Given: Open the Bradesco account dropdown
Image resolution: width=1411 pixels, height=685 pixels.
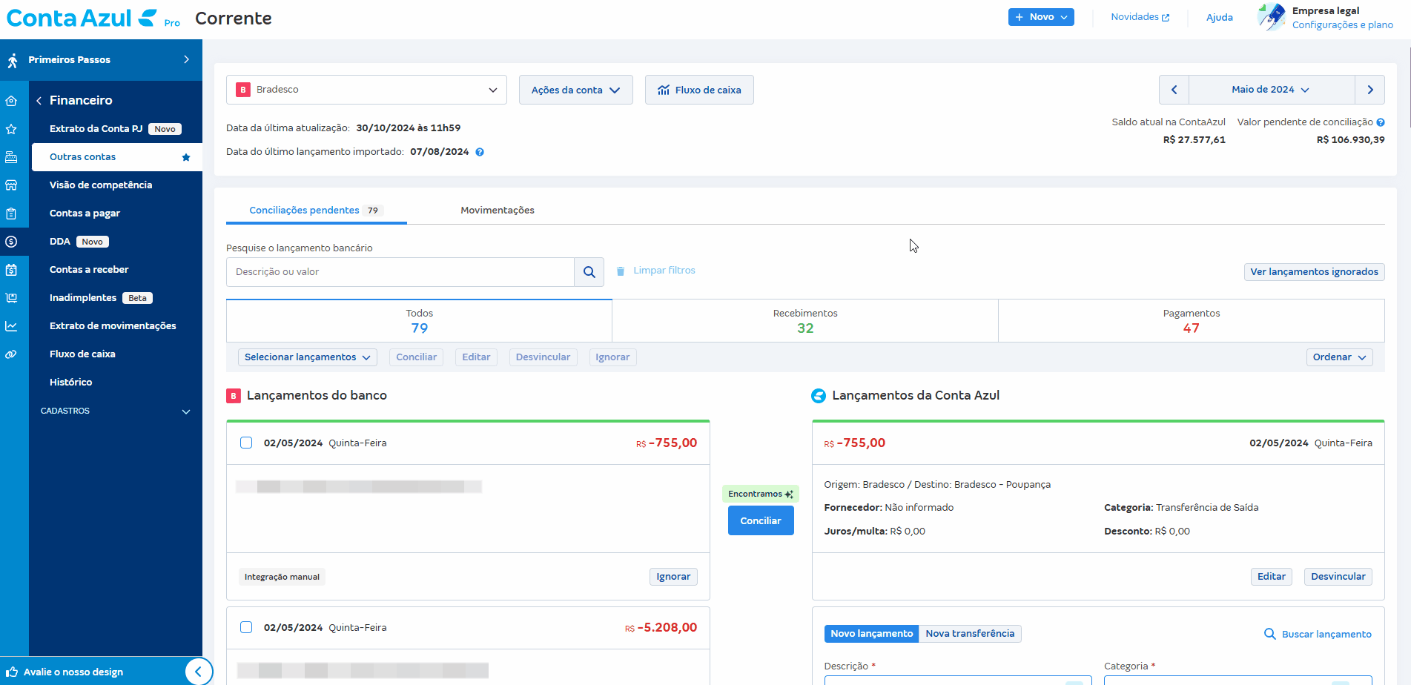Looking at the screenshot, I should 366,90.
